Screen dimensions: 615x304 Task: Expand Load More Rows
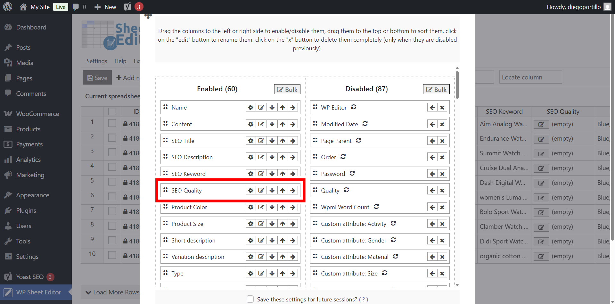pyautogui.click(x=113, y=292)
